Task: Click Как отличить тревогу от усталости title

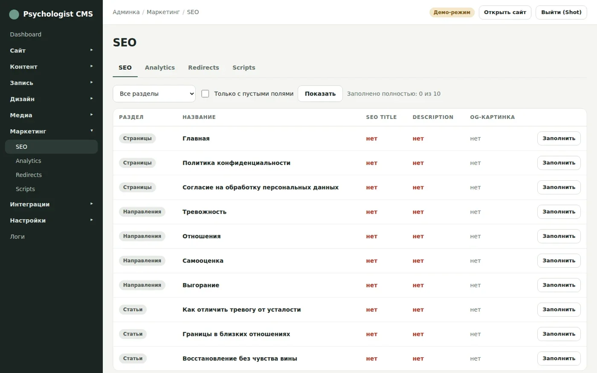Action: 242,310
